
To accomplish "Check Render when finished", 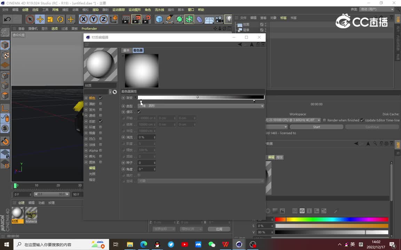I will 324,120.
